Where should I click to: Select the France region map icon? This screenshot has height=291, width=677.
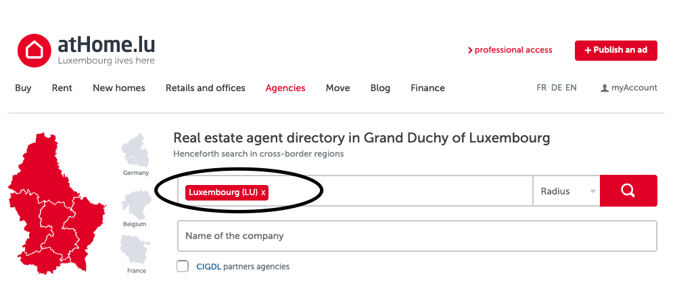pyautogui.click(x=135, y=249)
